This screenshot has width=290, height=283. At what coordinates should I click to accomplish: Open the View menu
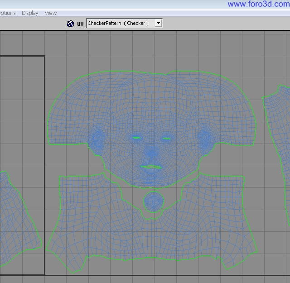coord(51,13)
